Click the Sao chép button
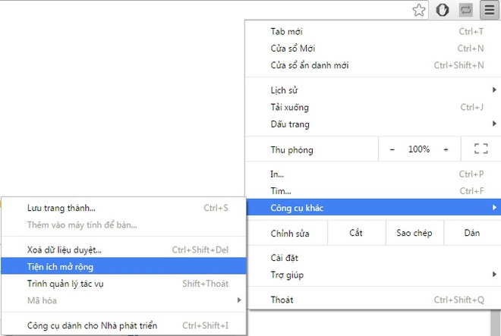 (414, 233)
